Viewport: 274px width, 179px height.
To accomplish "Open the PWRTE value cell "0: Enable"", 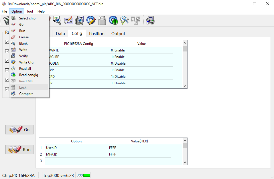I will coord(141,50).
